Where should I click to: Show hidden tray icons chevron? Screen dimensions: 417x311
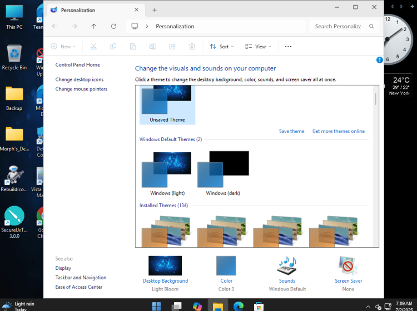coord(368,307)
